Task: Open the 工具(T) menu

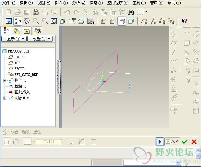Action: point(139,3)
